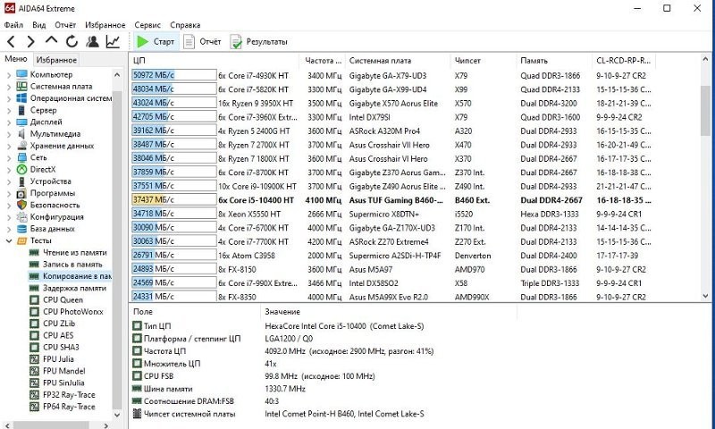Screen dimensions: 715x429
Task: Select the DirectX Xbox icon
Action: [21, 169]
